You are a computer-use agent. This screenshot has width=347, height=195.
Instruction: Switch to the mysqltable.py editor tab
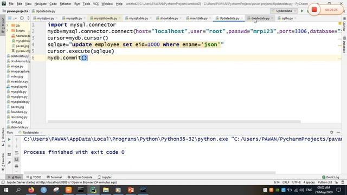pos(139,18)
